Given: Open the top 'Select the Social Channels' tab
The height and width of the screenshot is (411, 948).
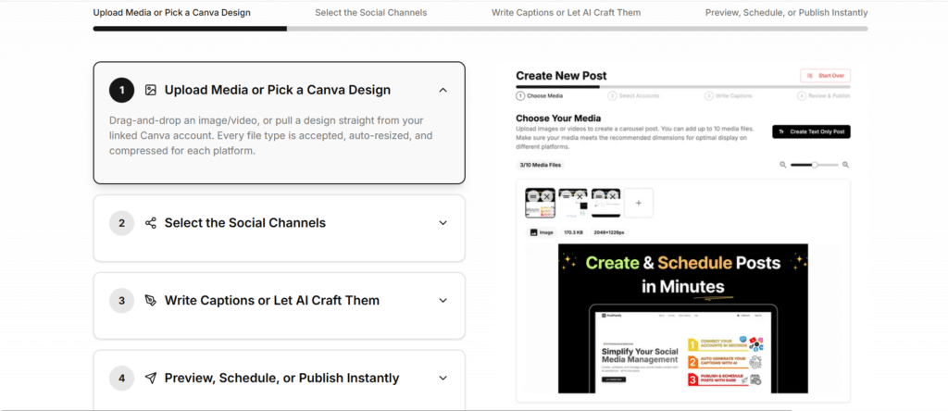Looking at the screenshot, I should (x=370, y=13).
